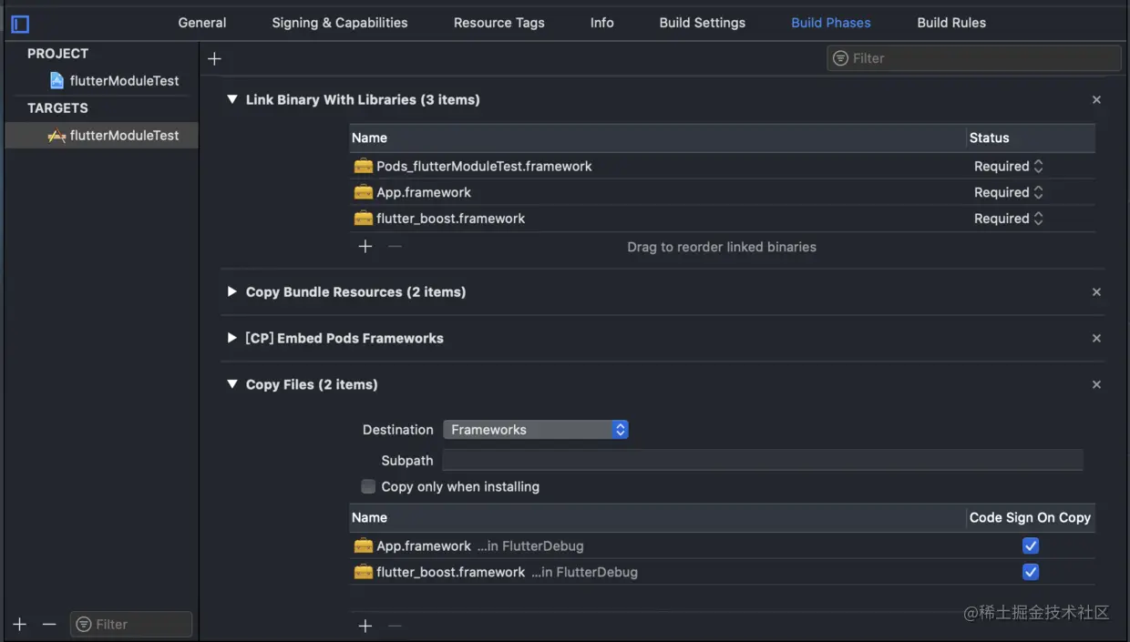Switch to the Build Settings tab
This screenshot has height=642, width=1130.
pyautogui.click(x=702, y=23)
